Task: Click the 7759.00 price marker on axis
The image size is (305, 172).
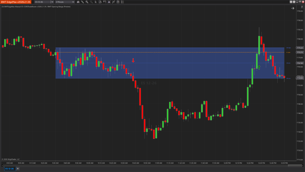Action: pos(300,78)
